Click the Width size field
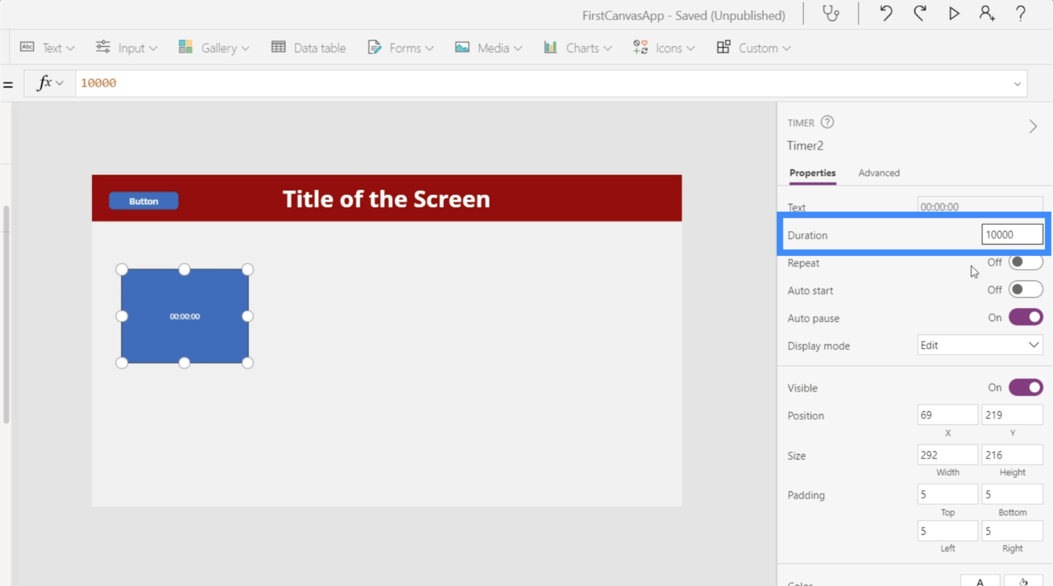This screenshot has height=586, width=1053. click(x=947, y=455)
